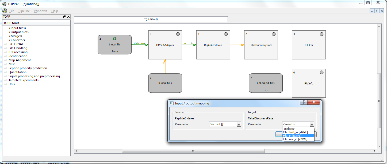Click the status circle on OMSSAAdapter node
This screenshot has width=387, height=164.
178,34
